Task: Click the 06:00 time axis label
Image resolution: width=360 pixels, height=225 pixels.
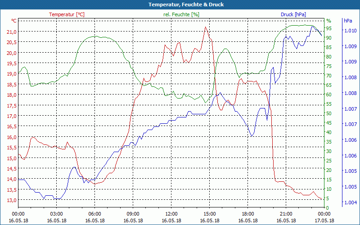Action: 95,214
